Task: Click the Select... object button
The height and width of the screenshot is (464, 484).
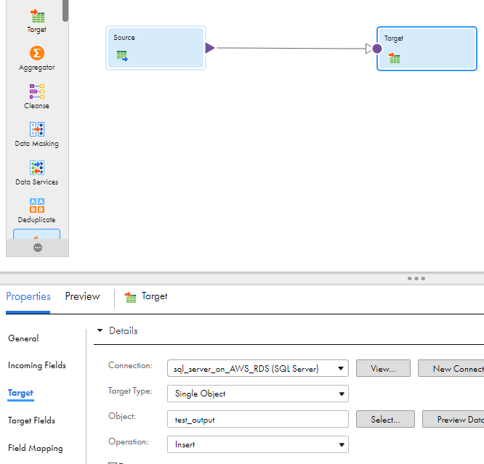Action: (385, 419)
